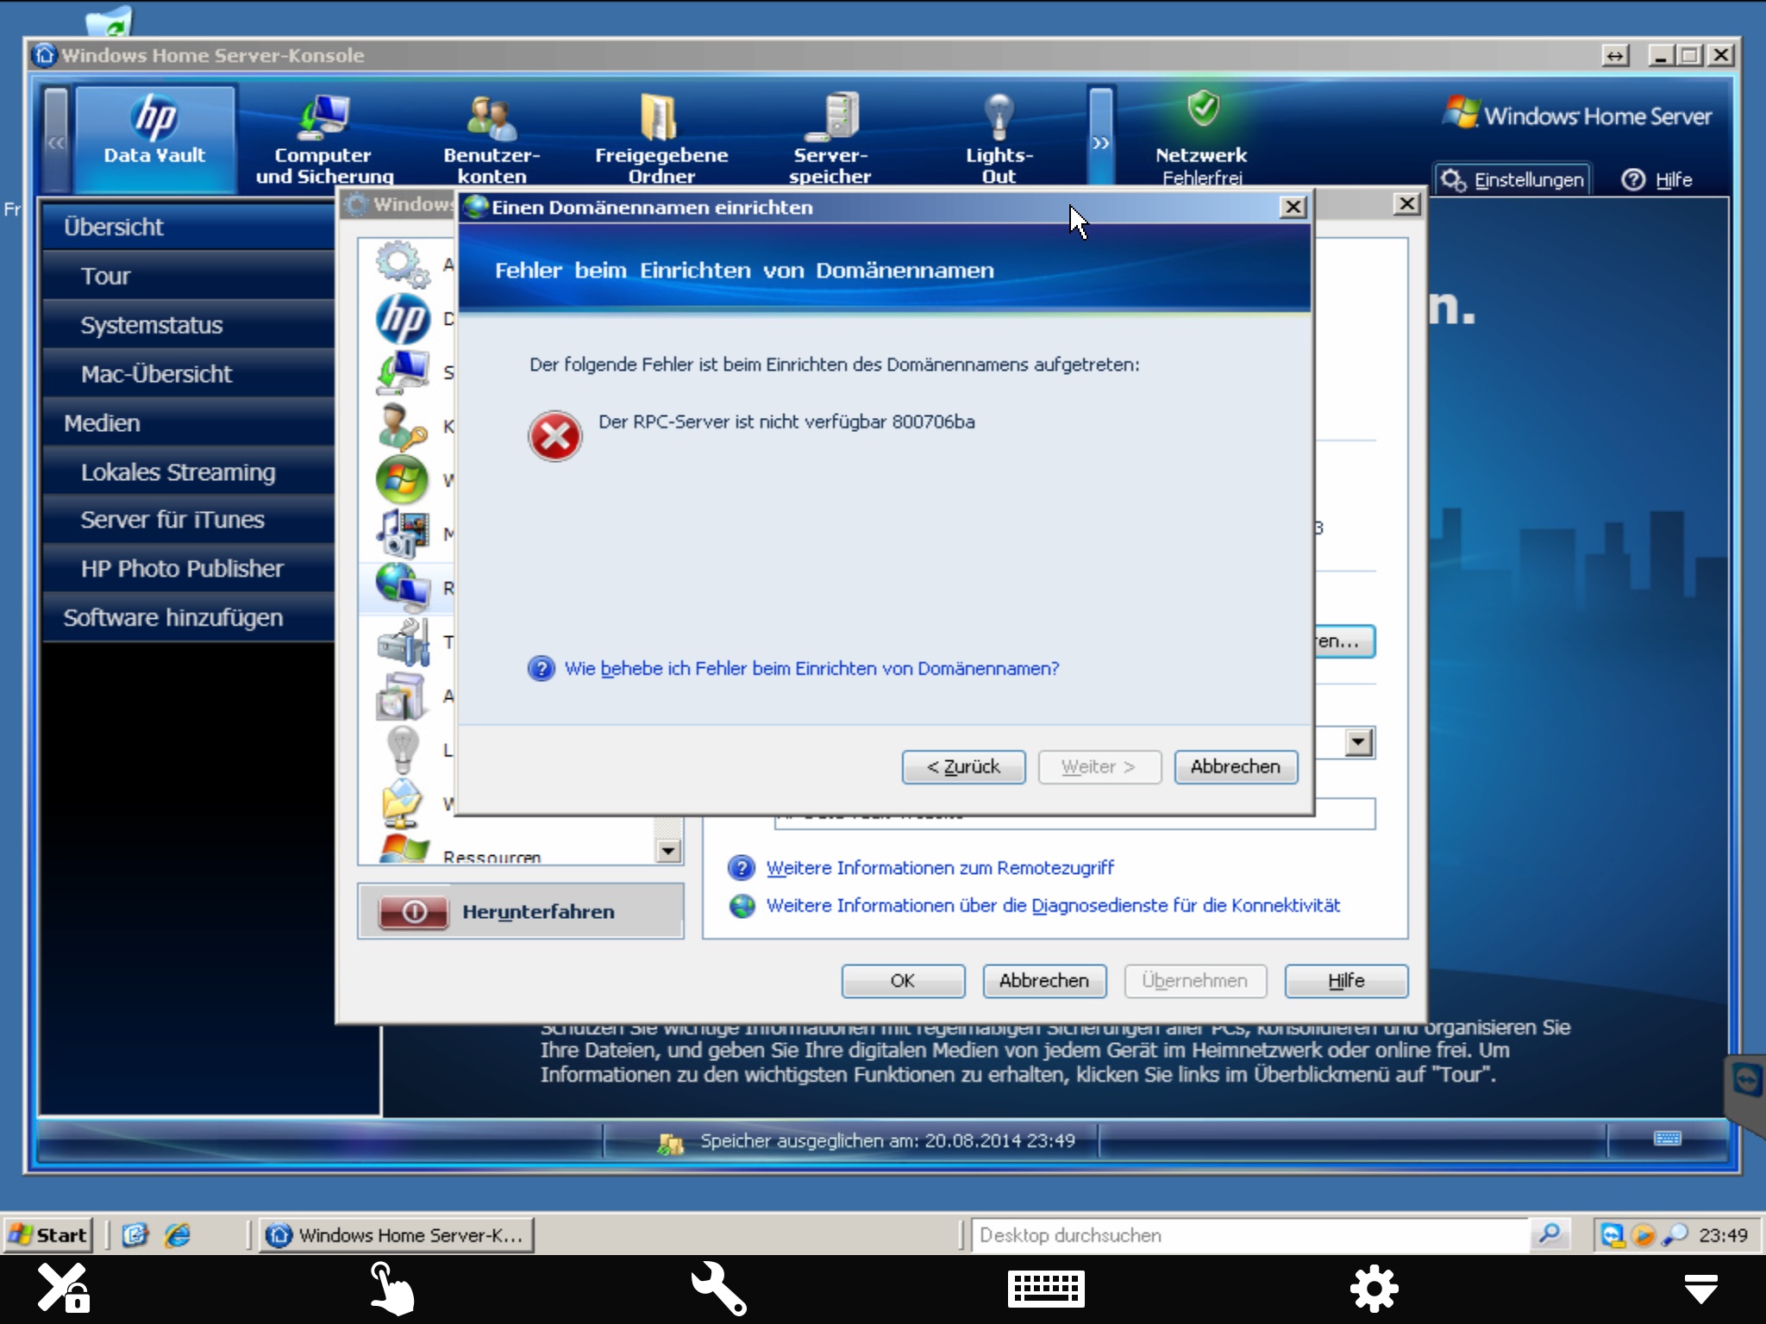Click the stacked windows icon in settings list
The width and height of the screenshot is (1766, 1324).
[403, 695]
